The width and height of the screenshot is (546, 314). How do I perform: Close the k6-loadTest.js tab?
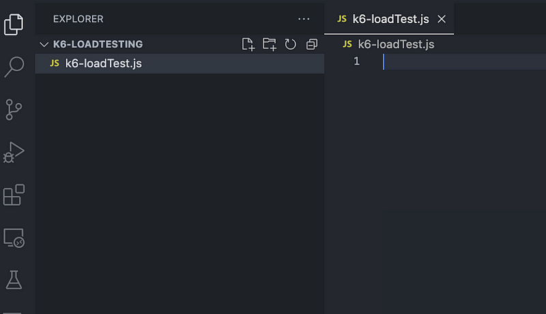click(x=441, y=19)
